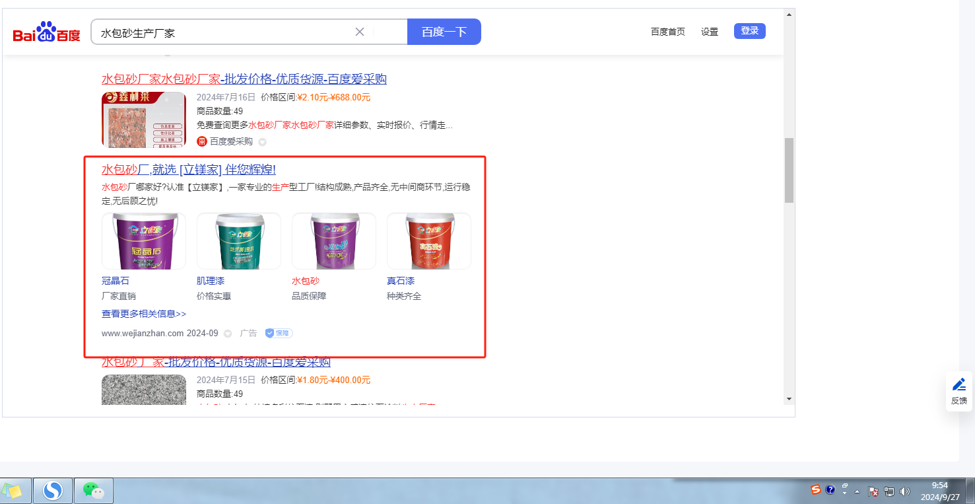Image resolution: width=975 pixels, height=504 pixels.
Task: Click the 水包砂 purple bucket image
Action: [334, 241]
